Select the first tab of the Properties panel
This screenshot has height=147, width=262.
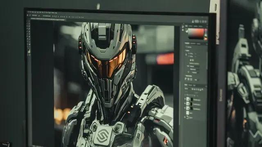(x=187, y=43)
